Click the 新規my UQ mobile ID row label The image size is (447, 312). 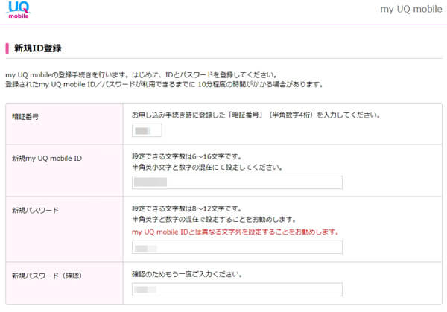click(47, 158)
